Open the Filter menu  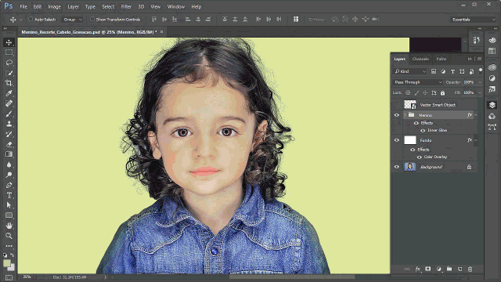click(x=126, y=6)
